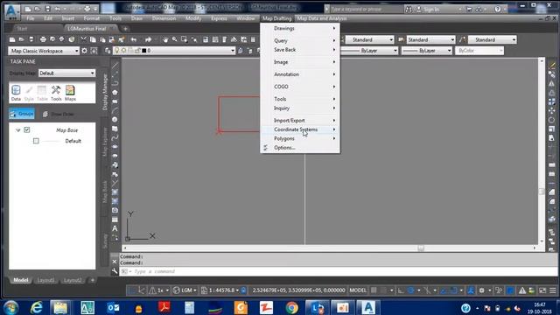Click the black layer color swatch
This screenshot has height=315, width=560.
pyautogui.click(x=143, y=51)
